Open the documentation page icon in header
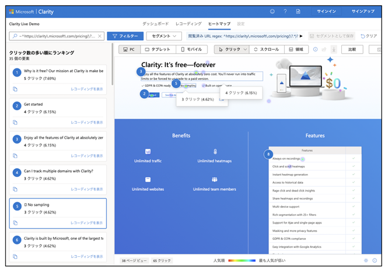Image resolution: width=388 pixels, height=272 pixels. (298, 12)
